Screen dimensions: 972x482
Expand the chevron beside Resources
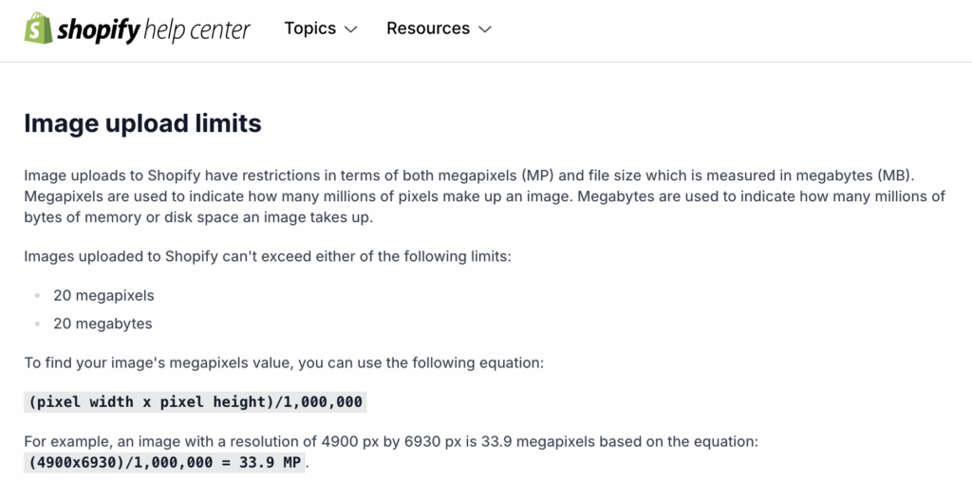pyautogui.click(x=485, y=29)
